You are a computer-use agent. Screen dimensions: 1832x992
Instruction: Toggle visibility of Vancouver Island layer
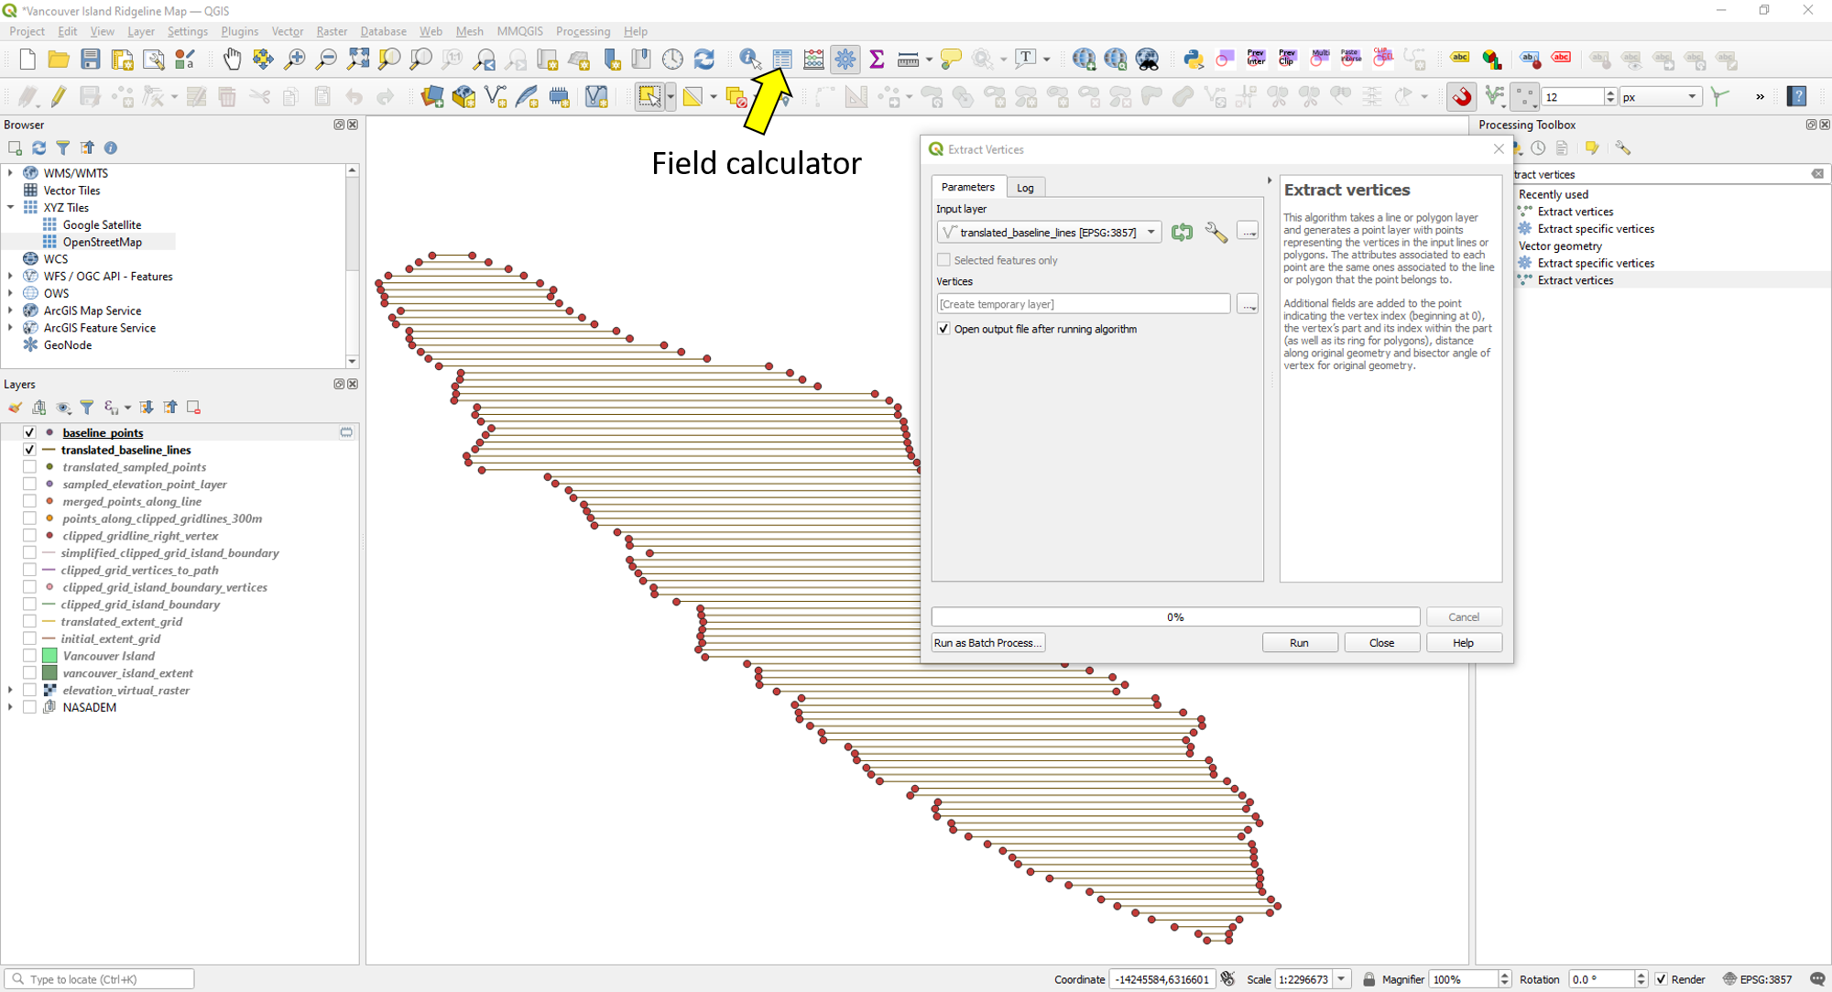tap(29, 656)
